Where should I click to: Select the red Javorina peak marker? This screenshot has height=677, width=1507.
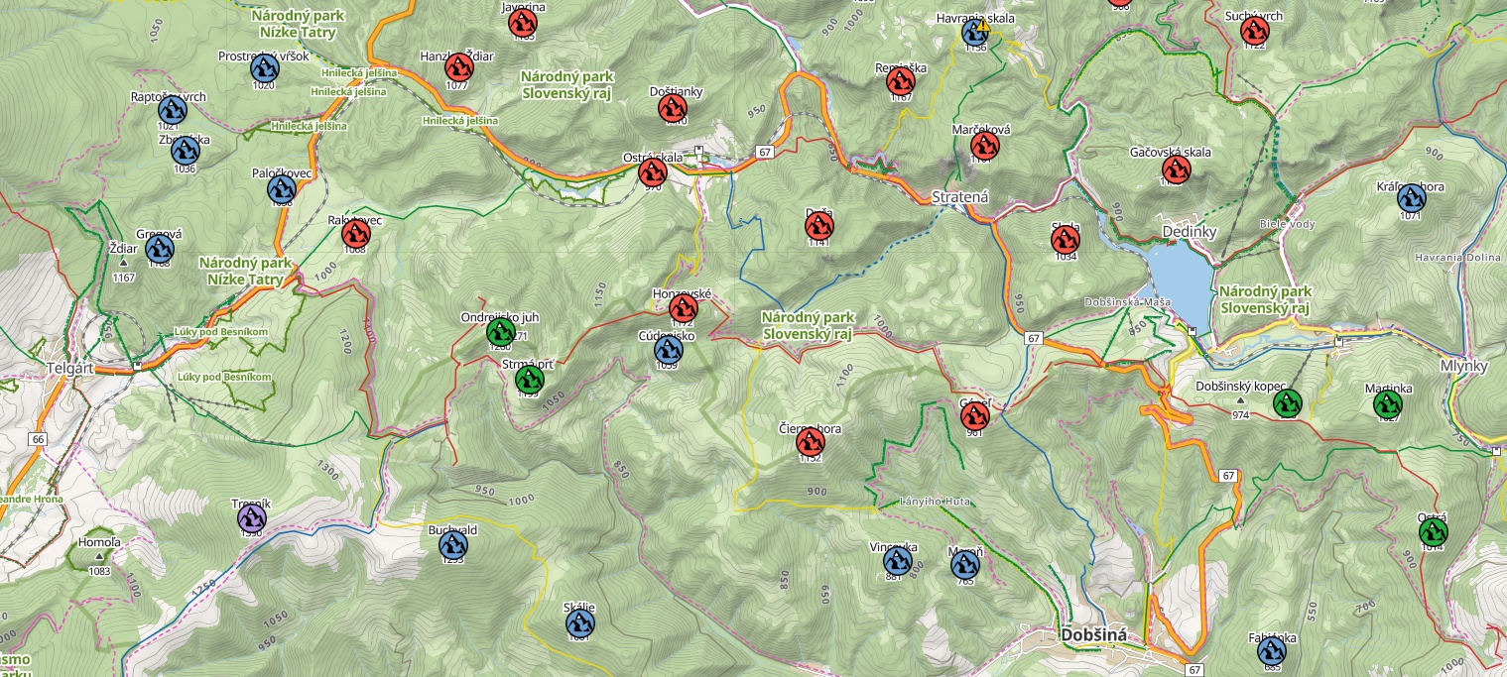pyautogui.click(x=523, y=22)
